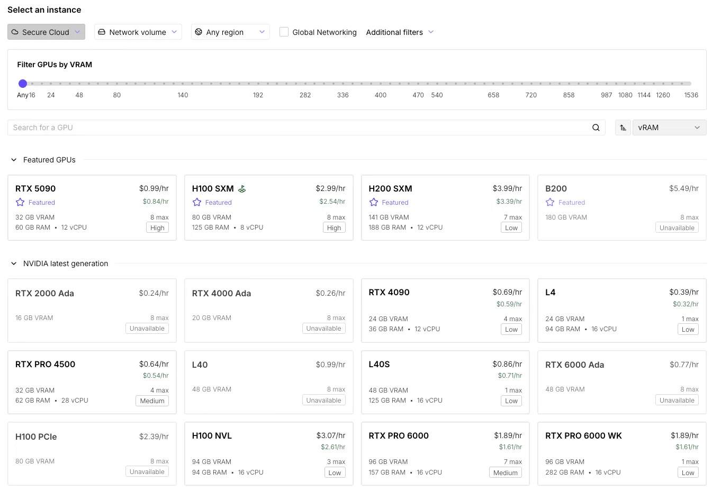Select the RTX 5090 card
Image resolution: width=712 pixels, height=491 pixels.
coord(92,208)
